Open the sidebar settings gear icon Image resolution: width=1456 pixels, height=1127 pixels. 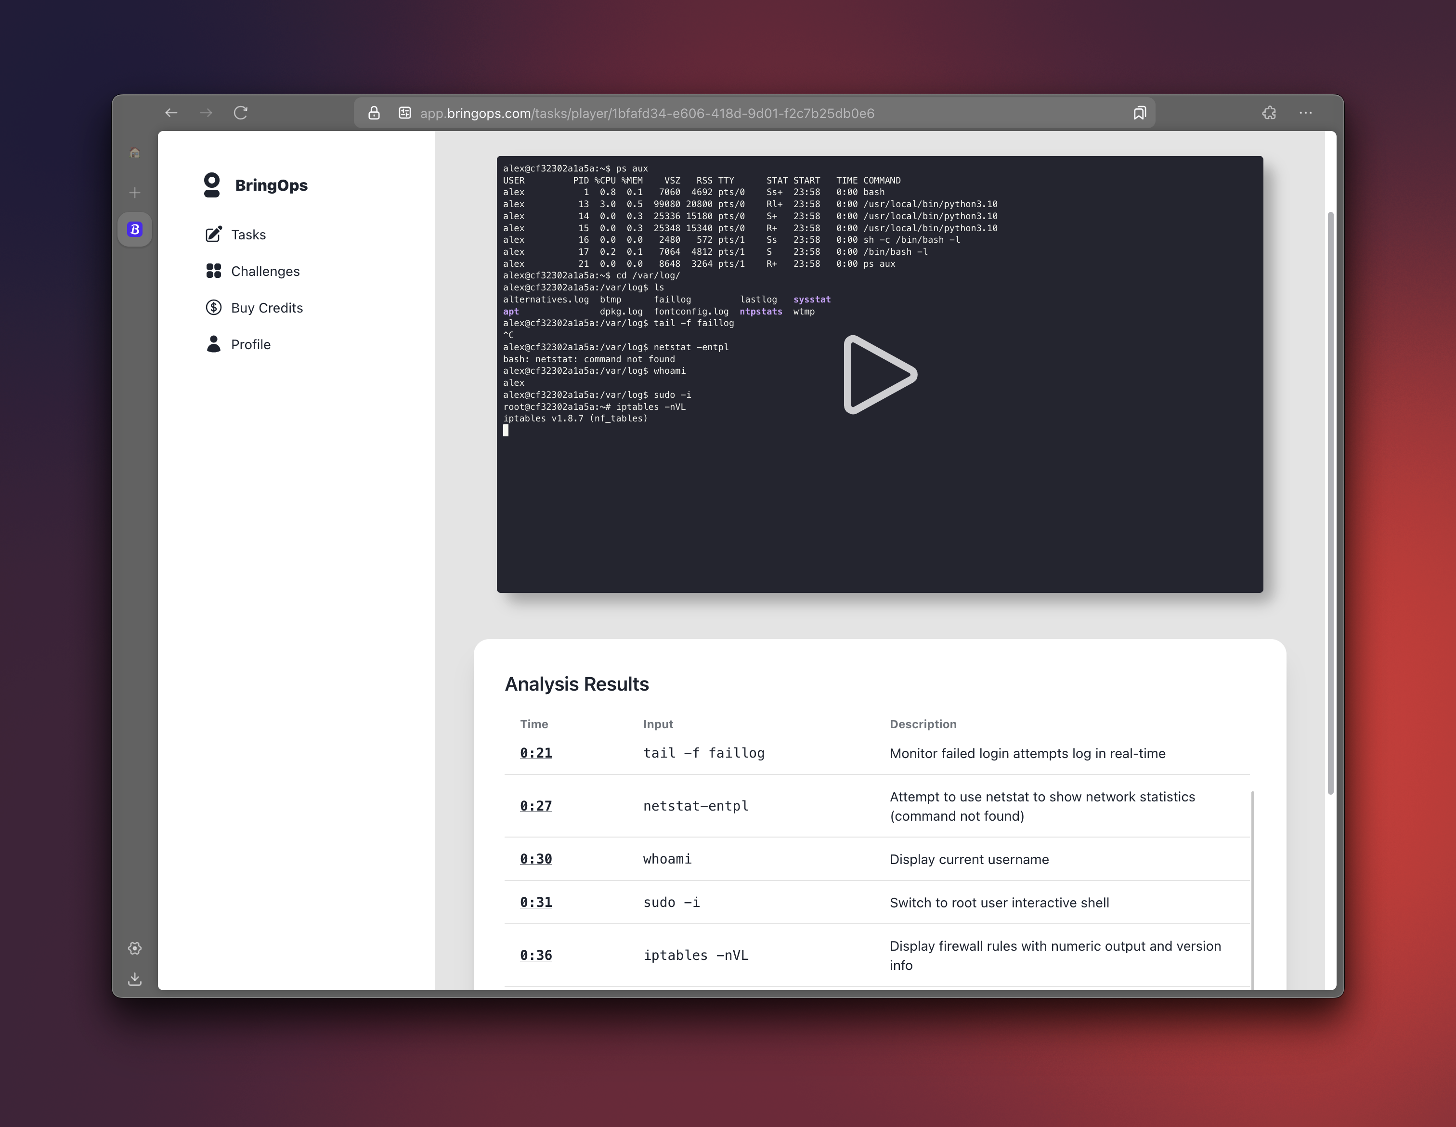pyautogui.click(x=135, y=948)
